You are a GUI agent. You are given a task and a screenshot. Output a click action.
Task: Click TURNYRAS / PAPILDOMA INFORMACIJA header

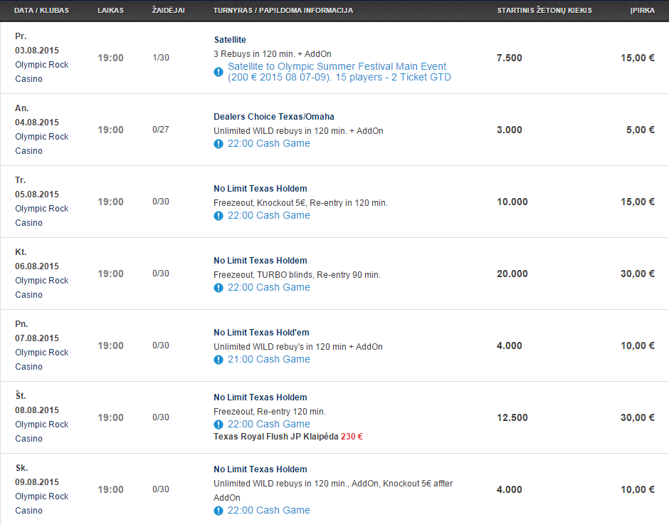(283, 10)
